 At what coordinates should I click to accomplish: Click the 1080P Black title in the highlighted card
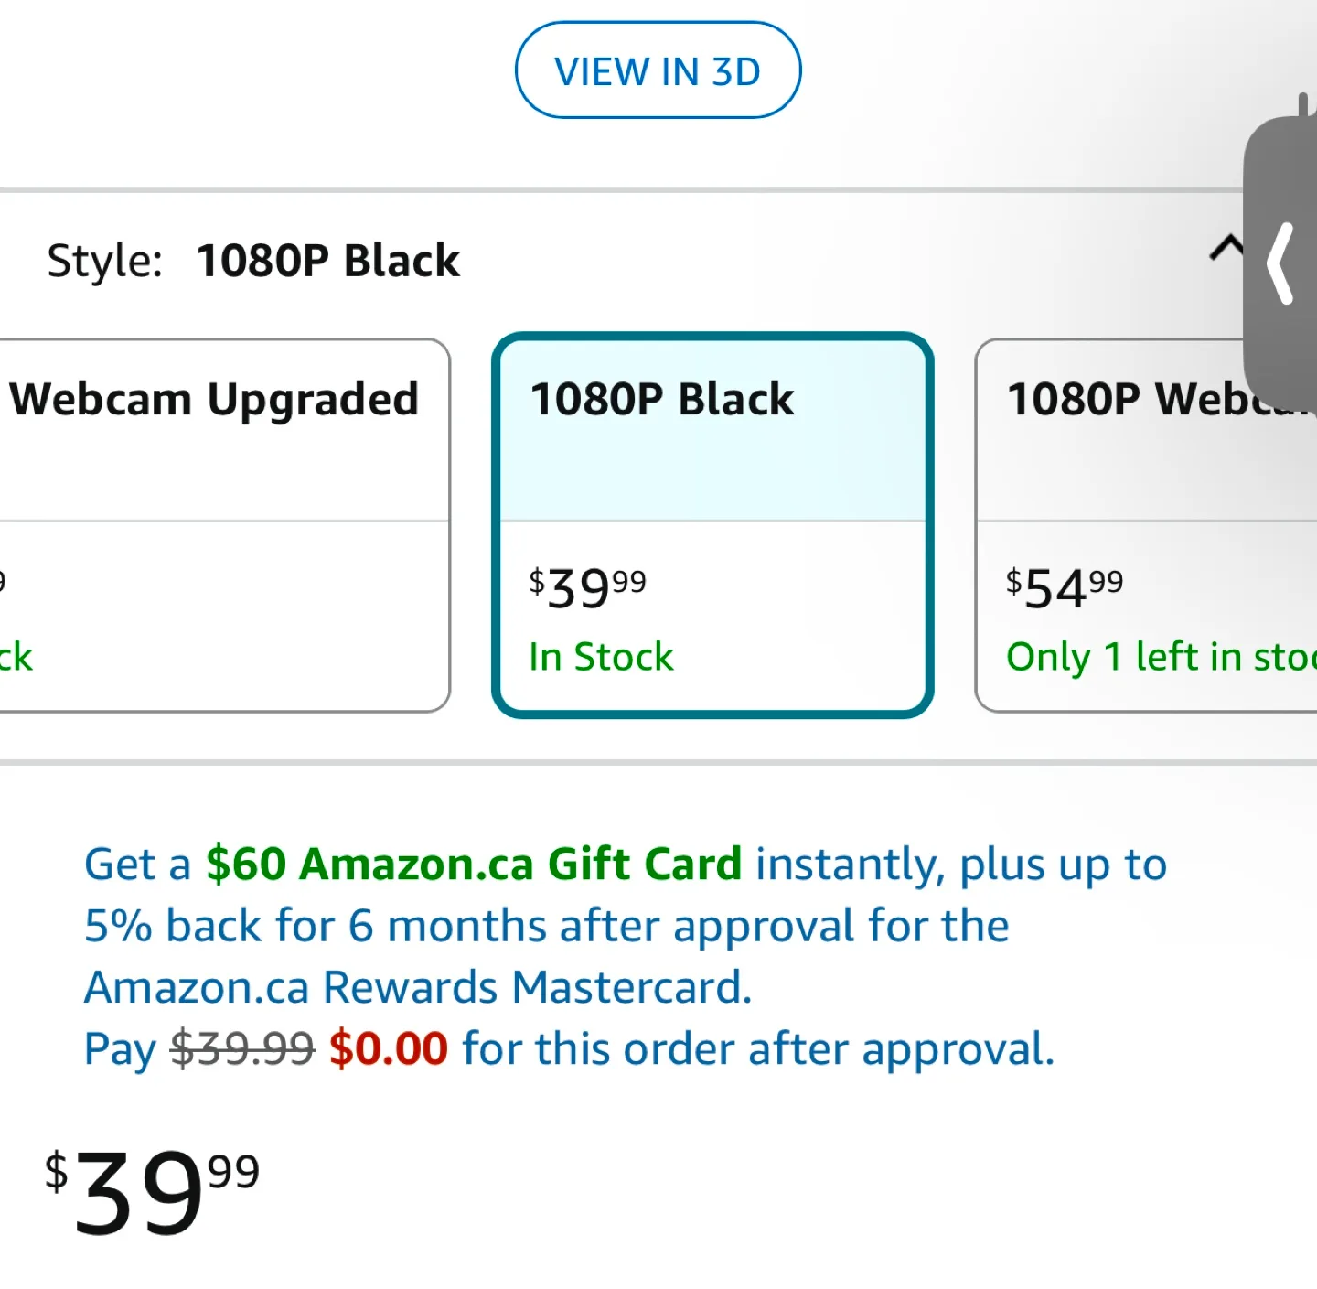(662, 400)
